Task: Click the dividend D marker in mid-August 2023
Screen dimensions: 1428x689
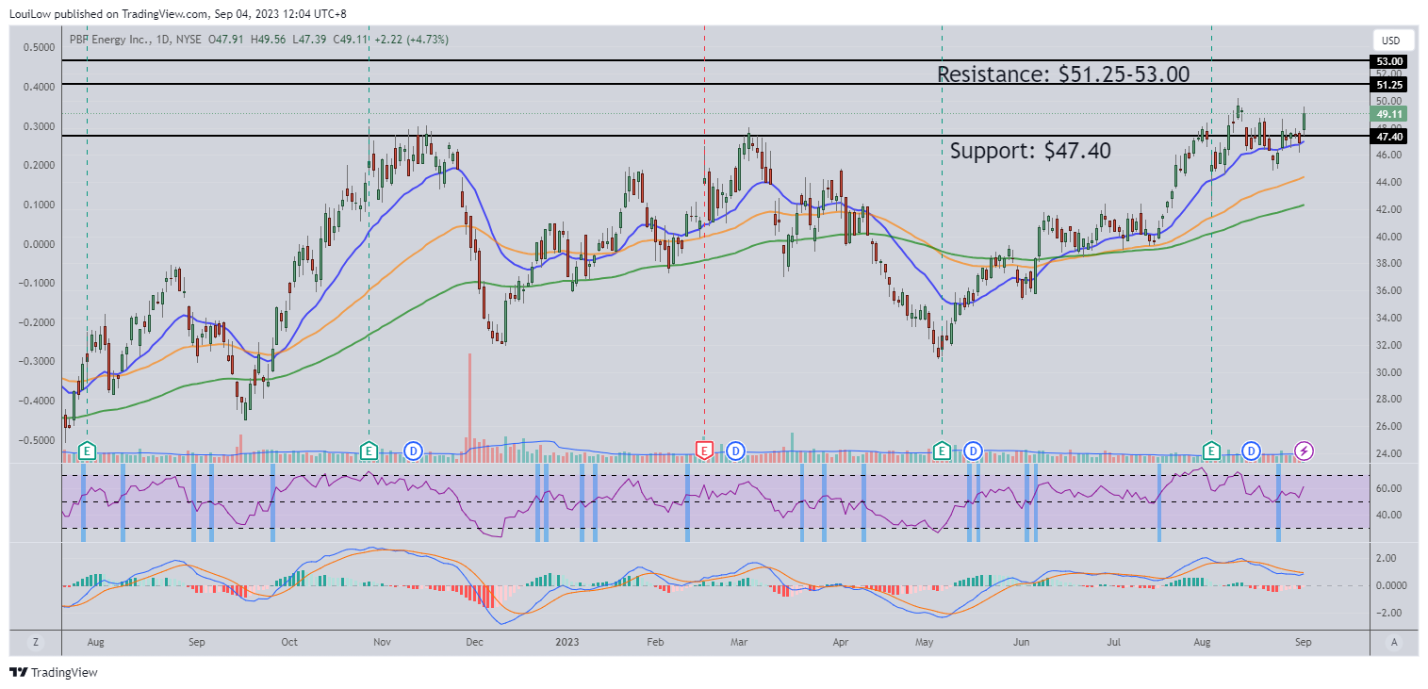Action: 1252,451
